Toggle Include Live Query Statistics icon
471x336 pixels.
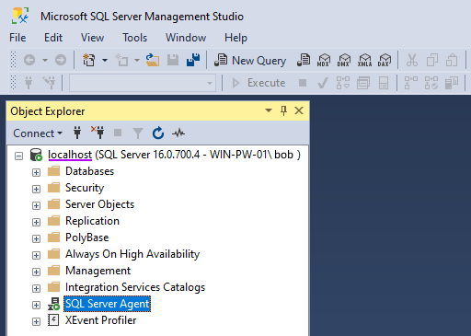(431, 83)
